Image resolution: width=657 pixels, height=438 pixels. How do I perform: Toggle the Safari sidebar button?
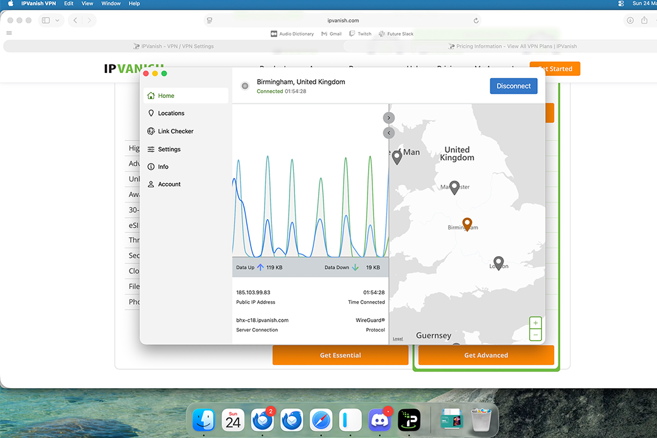46,20
